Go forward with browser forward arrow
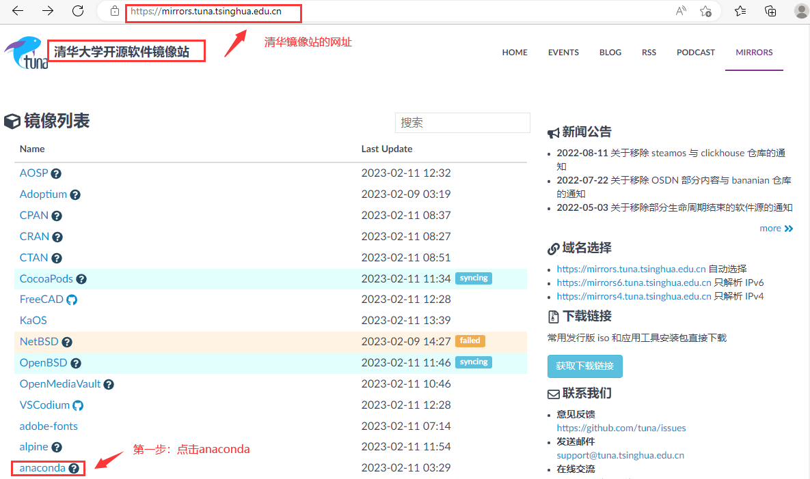810x479 pixels. pyautogui.click(x=48, y=11)
